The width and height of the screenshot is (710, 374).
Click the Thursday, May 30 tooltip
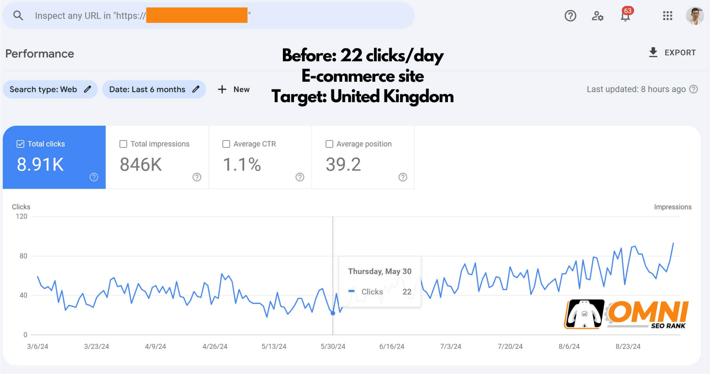coord(380,282)
